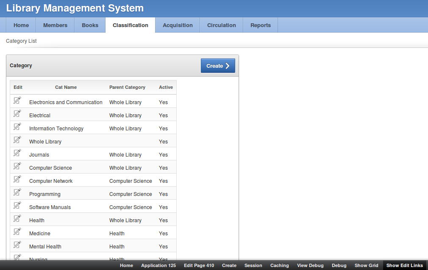Open the Acquisition tab
This screenshot has width=428, height=270.
coord(178,25)
